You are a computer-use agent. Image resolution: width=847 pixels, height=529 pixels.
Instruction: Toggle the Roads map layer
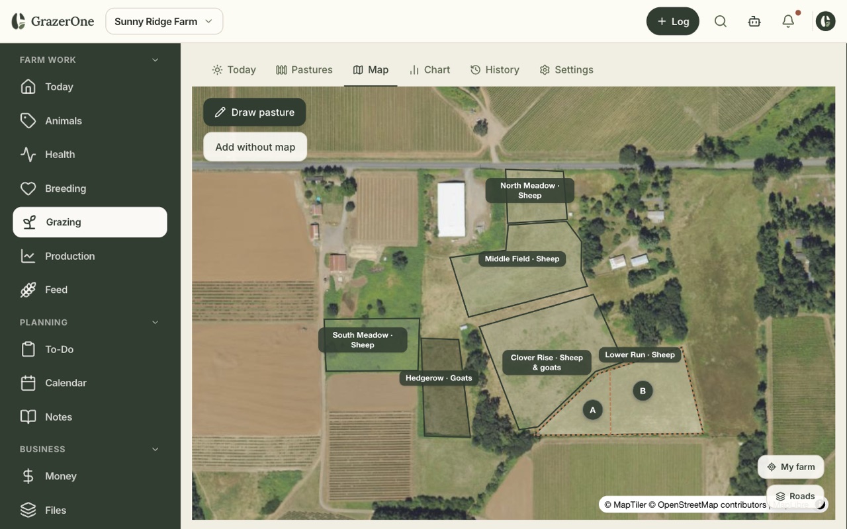pos(795,496)
